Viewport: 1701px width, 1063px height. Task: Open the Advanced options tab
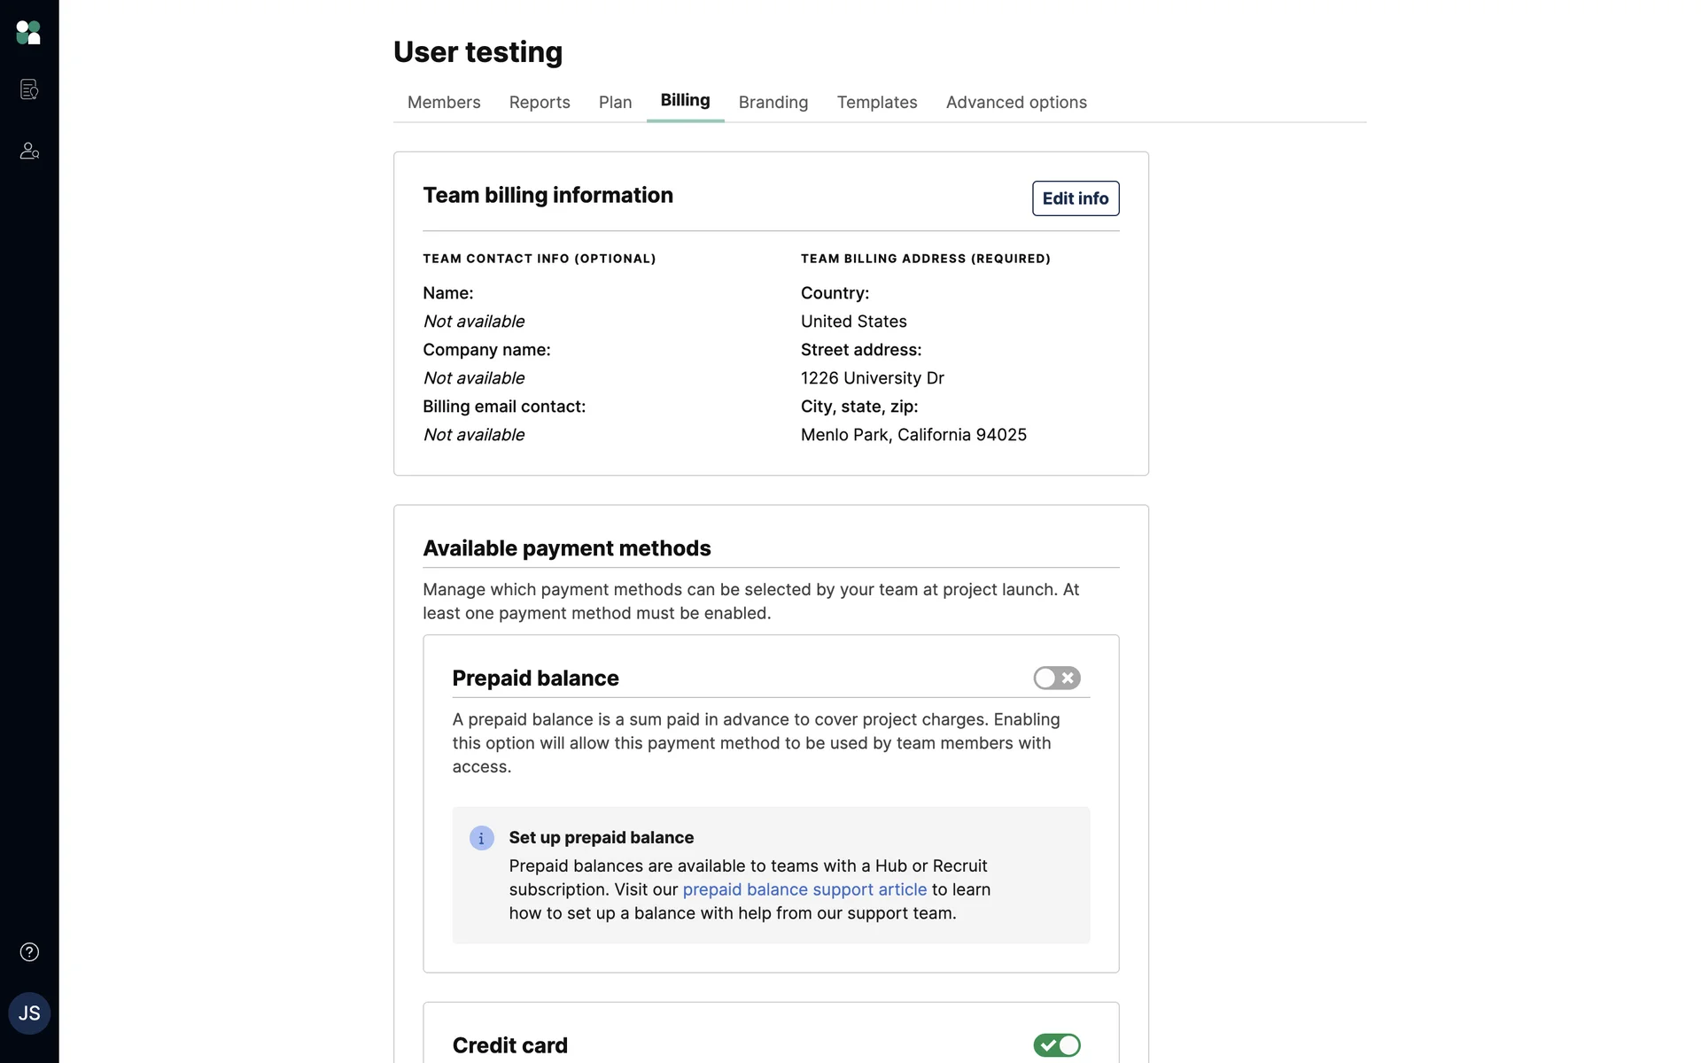pyautogui.click(x=1015, y=103)
